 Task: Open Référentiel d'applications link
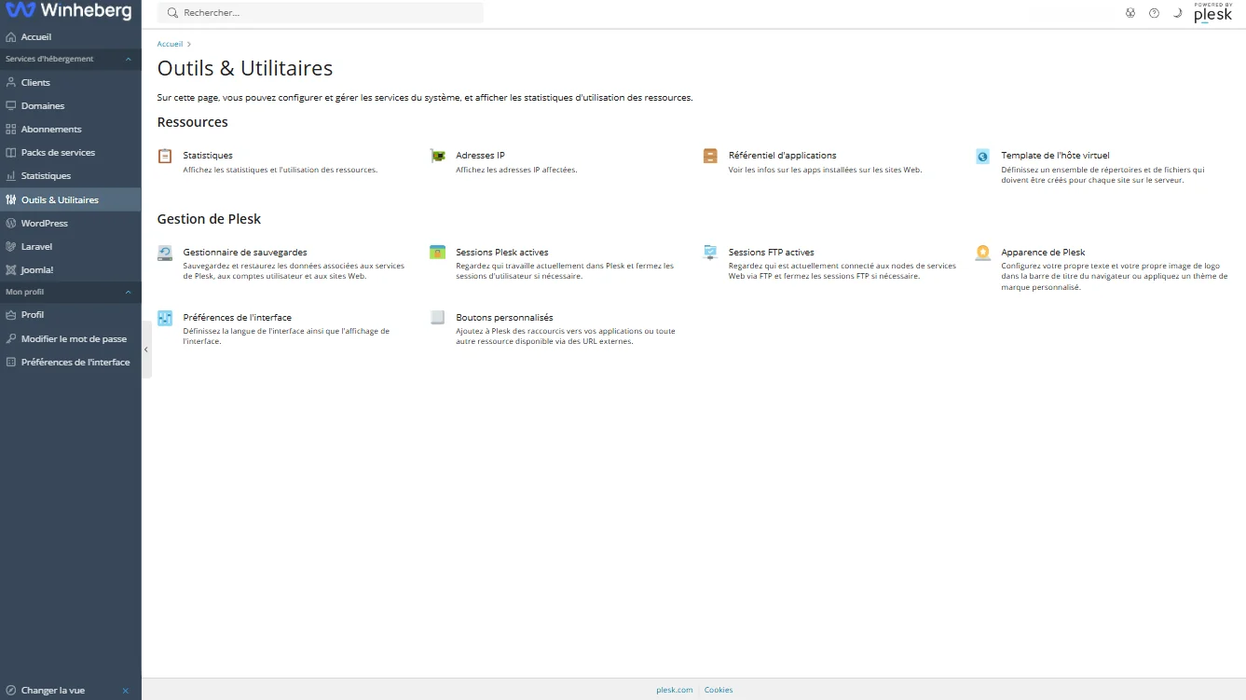[x=783, y=156]
